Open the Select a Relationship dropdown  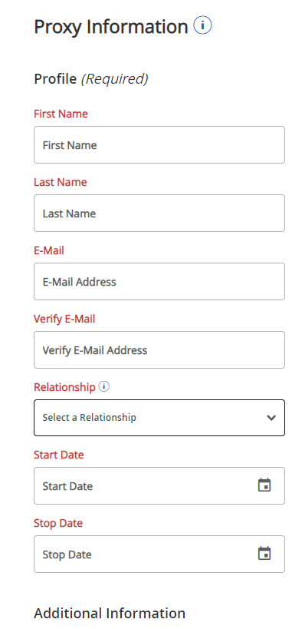pos(159,418)
